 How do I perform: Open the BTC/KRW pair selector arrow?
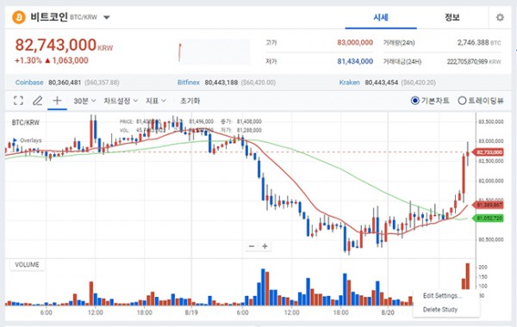[x=107, y=17]
